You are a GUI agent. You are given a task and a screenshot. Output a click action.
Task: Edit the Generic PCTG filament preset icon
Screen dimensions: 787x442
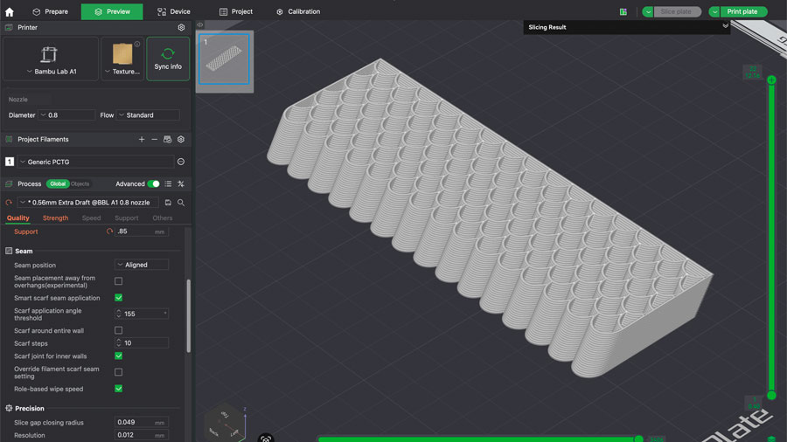[x=181, y=162]
